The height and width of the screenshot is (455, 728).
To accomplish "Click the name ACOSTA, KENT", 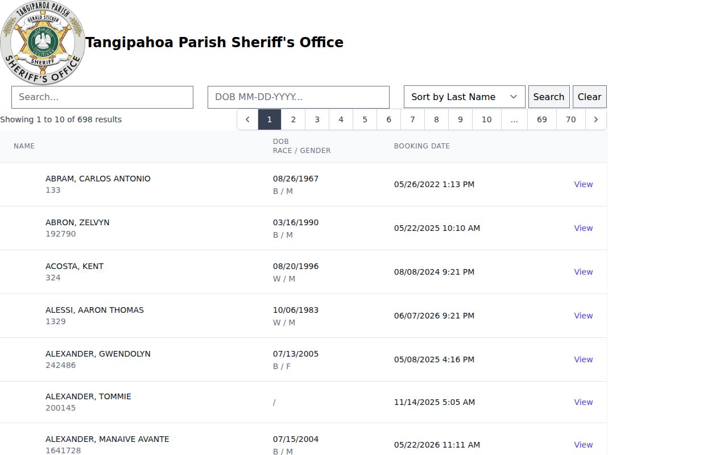I will pyautogui.click(x=75, y=266).
